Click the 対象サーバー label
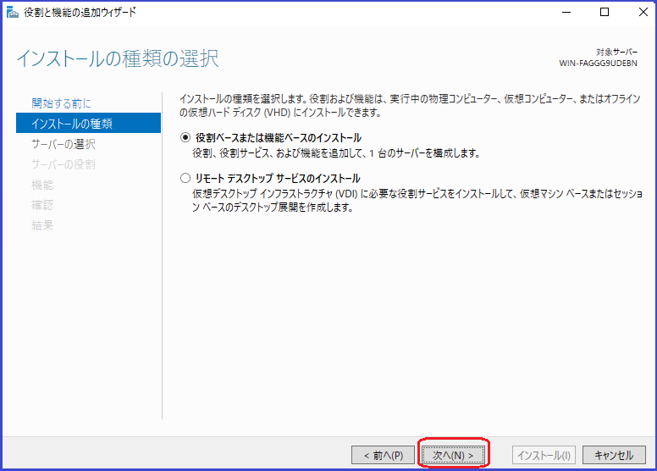The image size is (657, 471). click(x=616, y=52)
